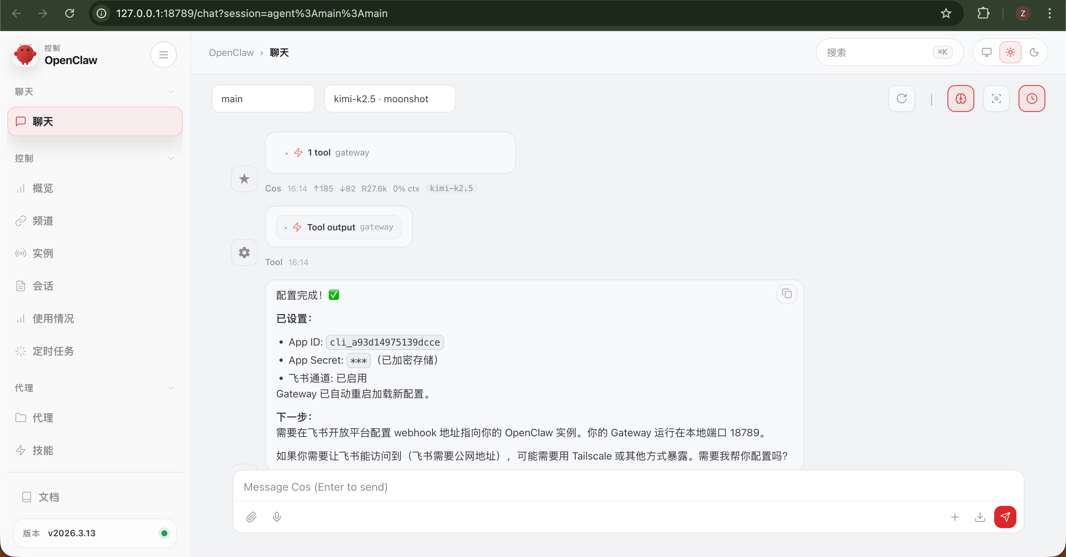Start voice input with the microphone icon
The width and height of the screenshot is (1066, 557).
point(277,517)
